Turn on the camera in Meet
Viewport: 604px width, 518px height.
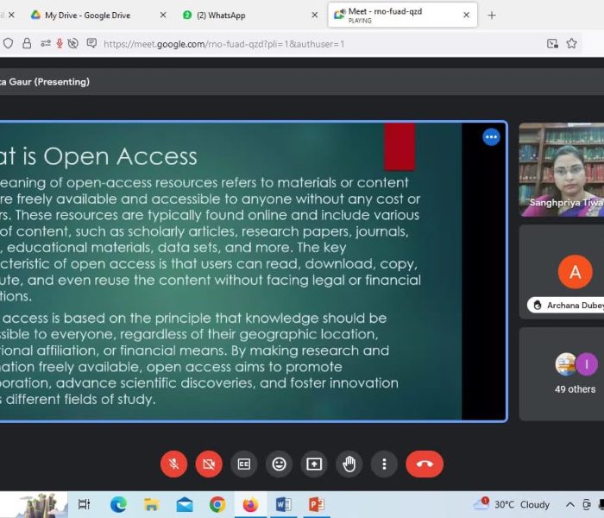pyautogui.click(x=209, y=464)
